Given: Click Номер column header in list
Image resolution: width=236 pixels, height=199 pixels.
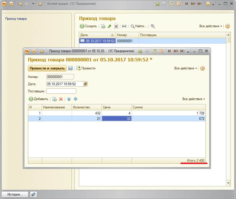Looking at the screenshot, I should tap(127, 35).
